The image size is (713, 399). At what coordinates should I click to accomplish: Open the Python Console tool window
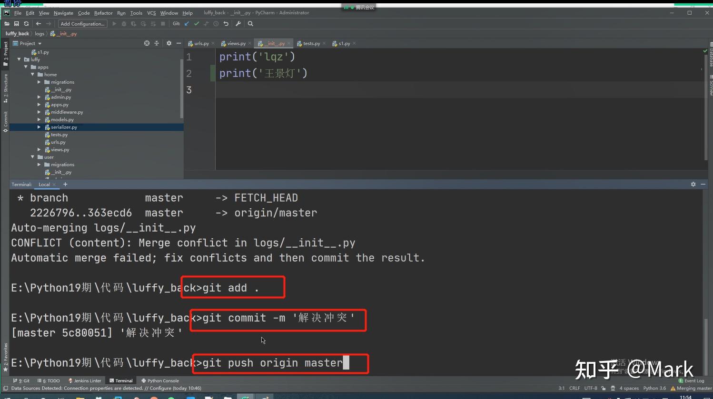(x=160, y=380)
